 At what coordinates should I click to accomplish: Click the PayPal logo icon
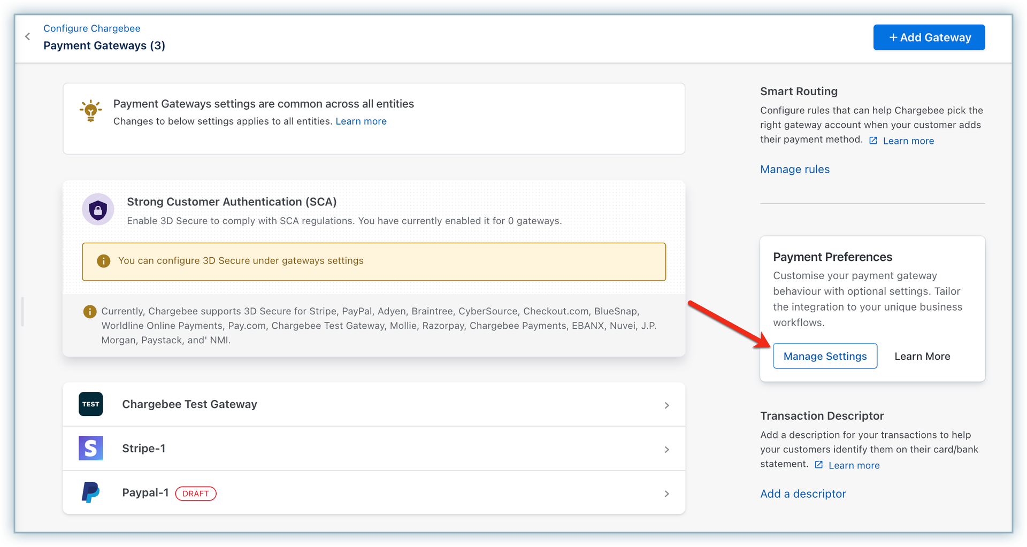pyautogui.click(x=91, y=492)
